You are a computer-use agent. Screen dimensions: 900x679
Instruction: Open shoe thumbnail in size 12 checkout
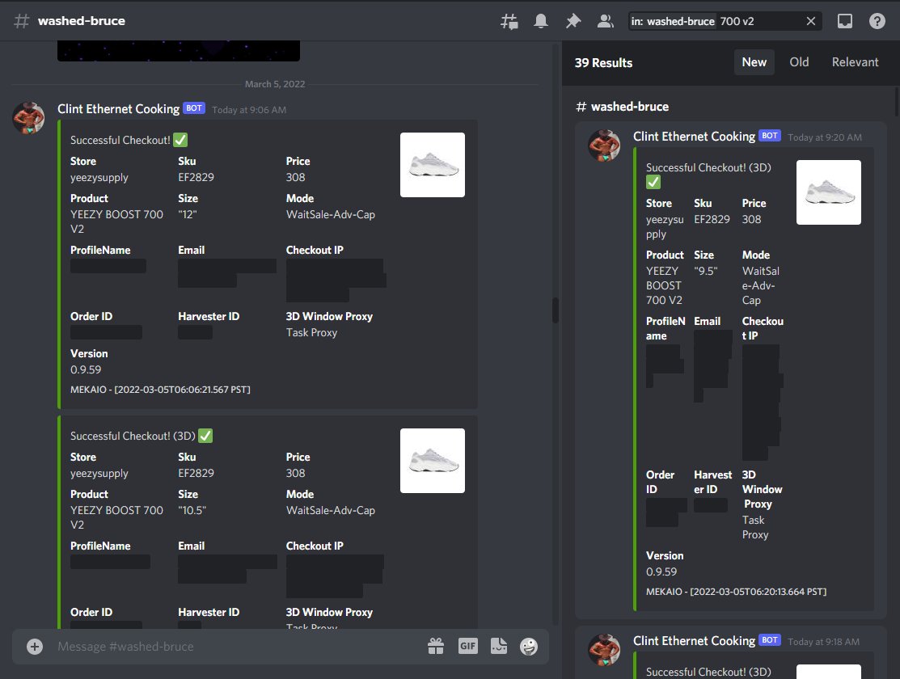(432, 165)
